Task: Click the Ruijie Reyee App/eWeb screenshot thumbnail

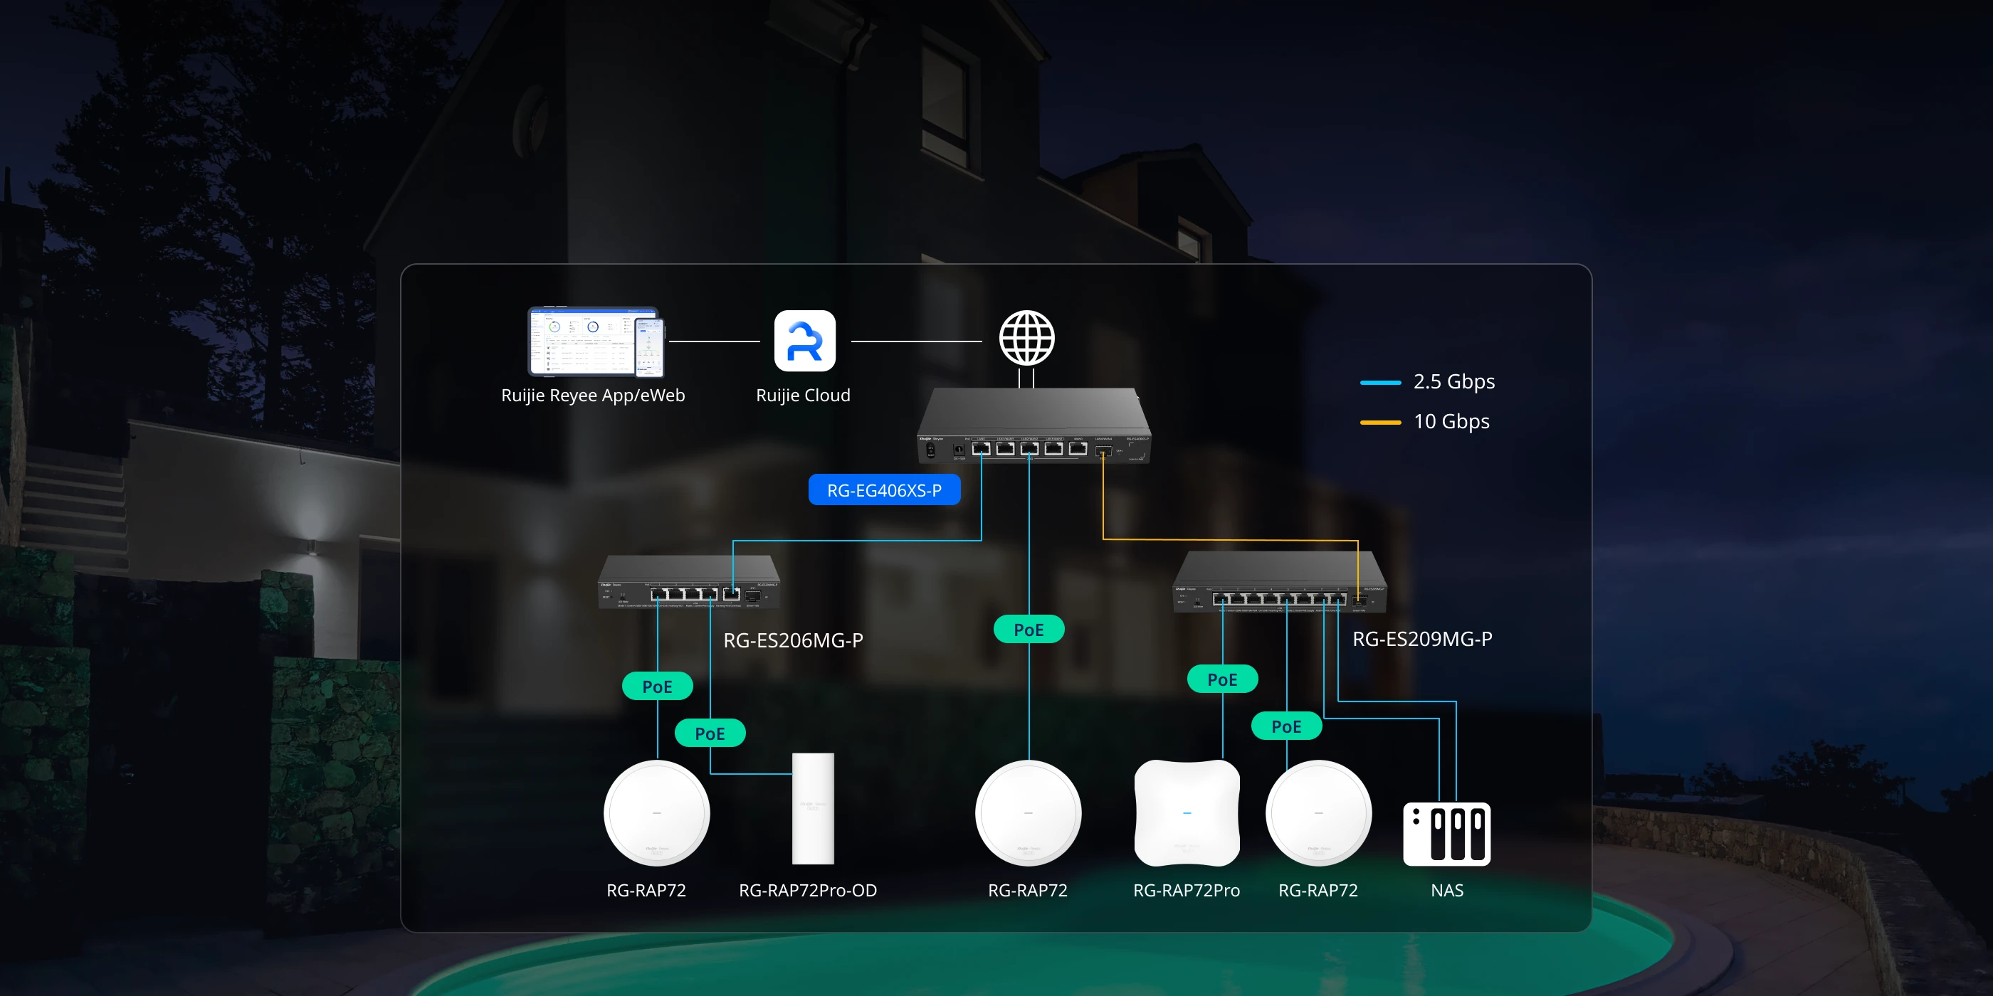Action: (x=595, y=341)
